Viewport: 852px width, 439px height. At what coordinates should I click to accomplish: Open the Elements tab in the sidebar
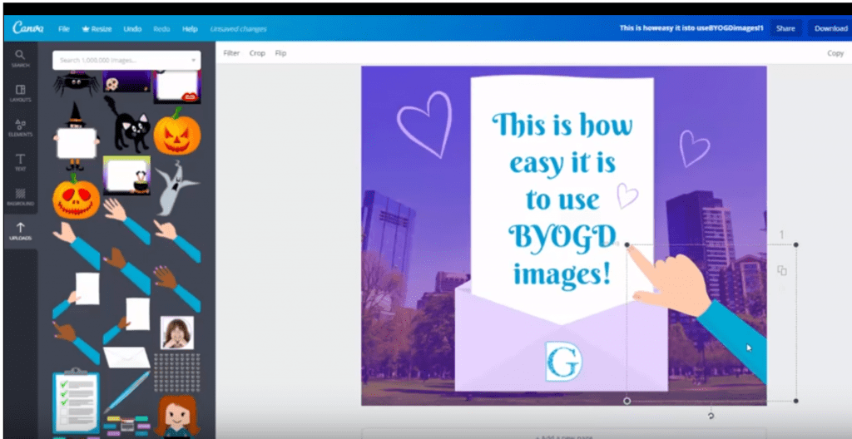click(x=20, y=128)
